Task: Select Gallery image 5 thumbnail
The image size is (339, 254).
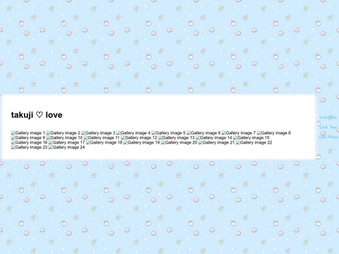Action: point(168,133)
